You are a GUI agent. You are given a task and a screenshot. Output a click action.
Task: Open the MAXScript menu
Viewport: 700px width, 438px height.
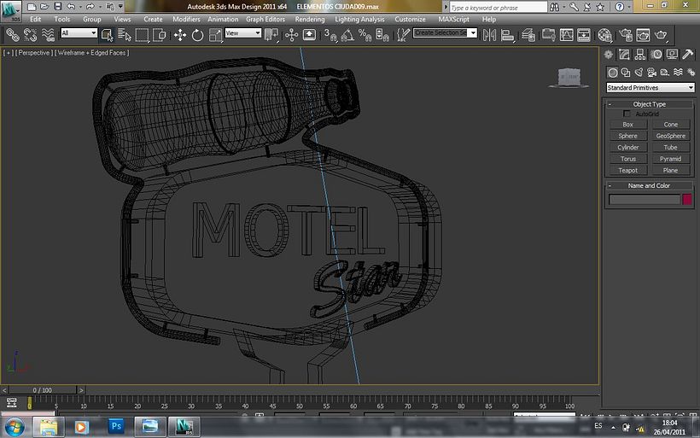point(453,19)
